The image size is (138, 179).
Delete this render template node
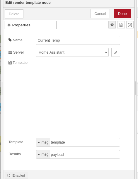(x=14, y=14)
